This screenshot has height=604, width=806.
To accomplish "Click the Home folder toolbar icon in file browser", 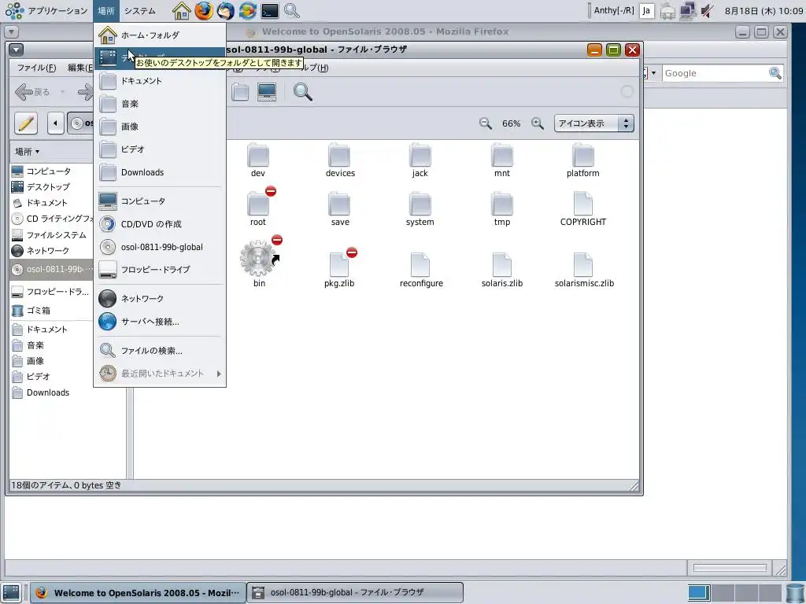I will (240, 92).
